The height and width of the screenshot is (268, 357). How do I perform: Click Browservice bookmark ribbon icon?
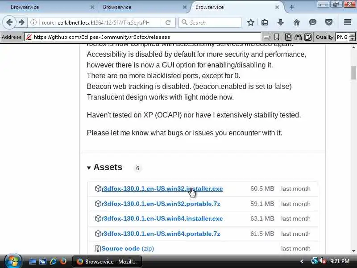click(277, 37)
